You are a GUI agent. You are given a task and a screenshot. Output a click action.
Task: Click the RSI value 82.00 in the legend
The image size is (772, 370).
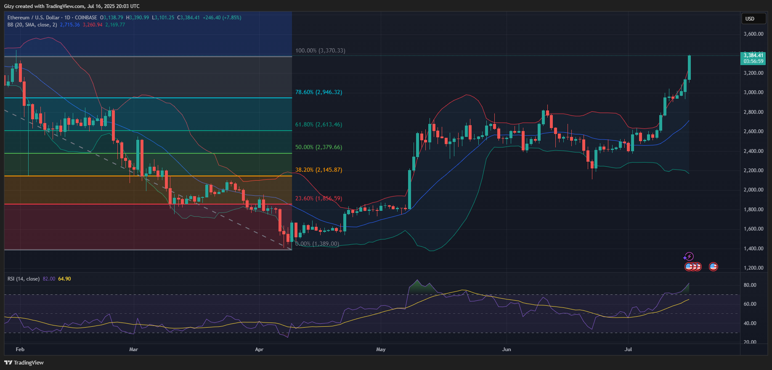49,279
